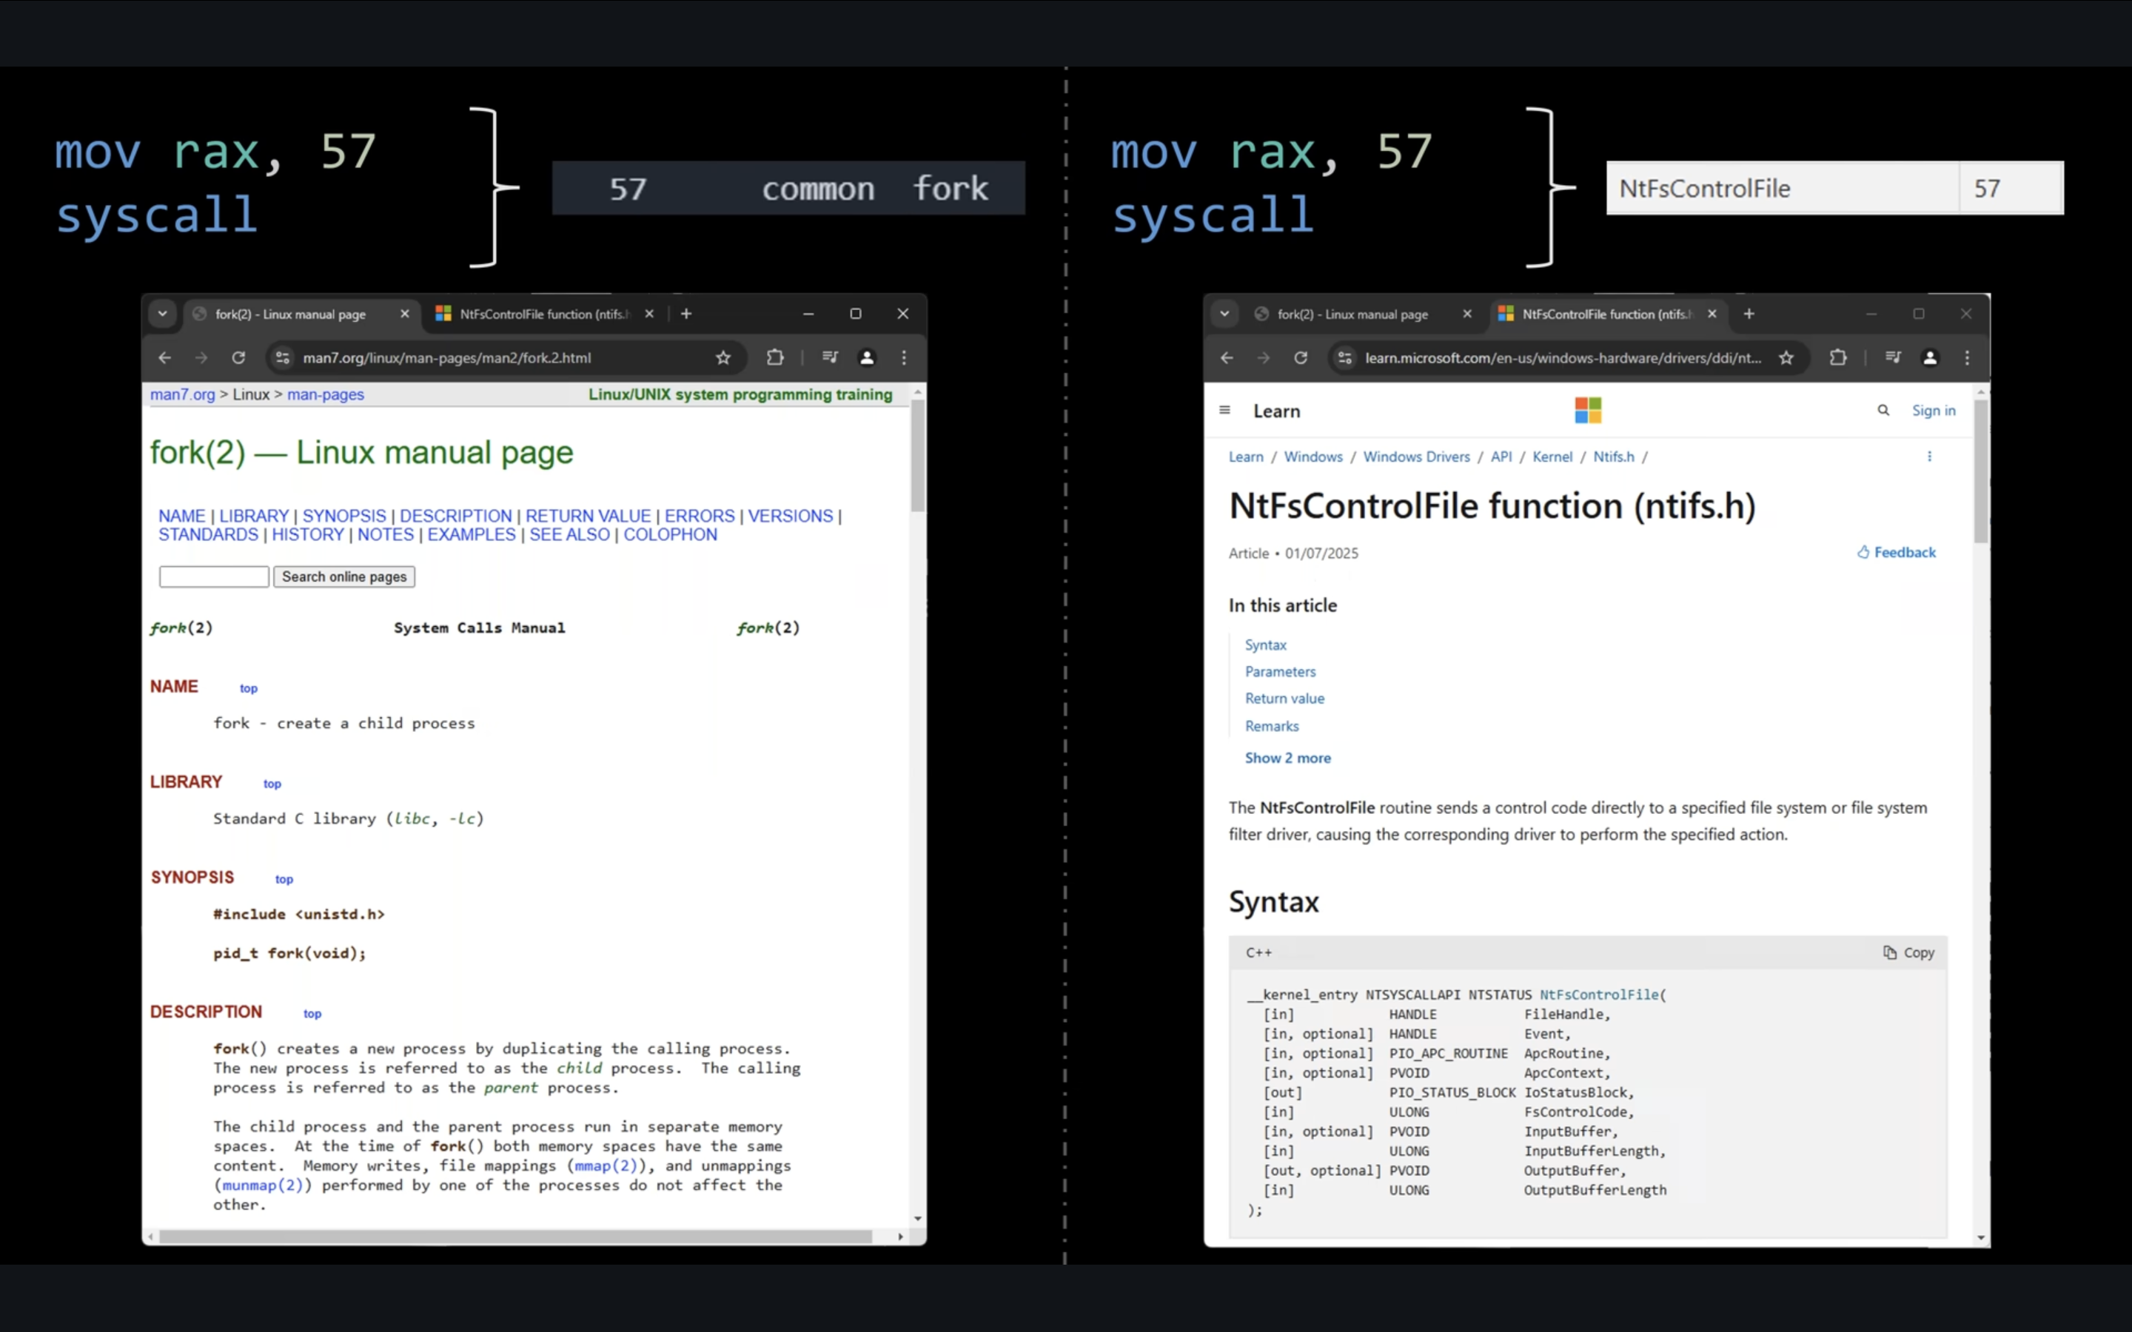Viewport: 2132px width, 1332px height.
Task: Click Sign in link on Learn
Action: click(1934, 411)
